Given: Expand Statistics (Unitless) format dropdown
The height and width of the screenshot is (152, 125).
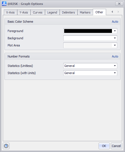Looking at the screenshot, I should point(115,66).
